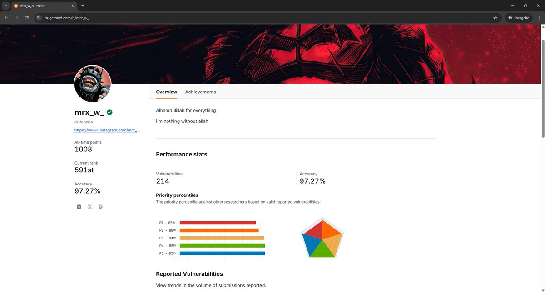Open the LinkedIn profile icon
Image resolution: width=545 pixels, height=292 pixels.
[79, 207]
